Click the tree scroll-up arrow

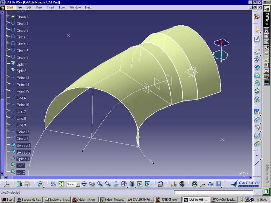click(2, 13)
